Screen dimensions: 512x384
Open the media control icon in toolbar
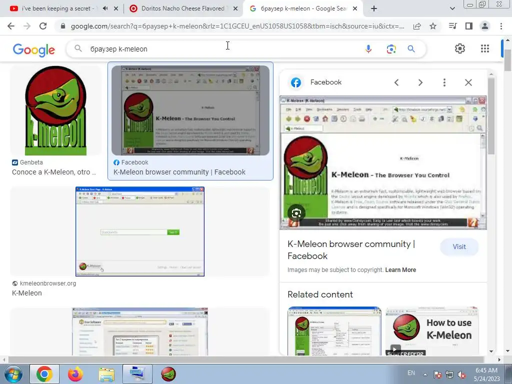[452, 26]
